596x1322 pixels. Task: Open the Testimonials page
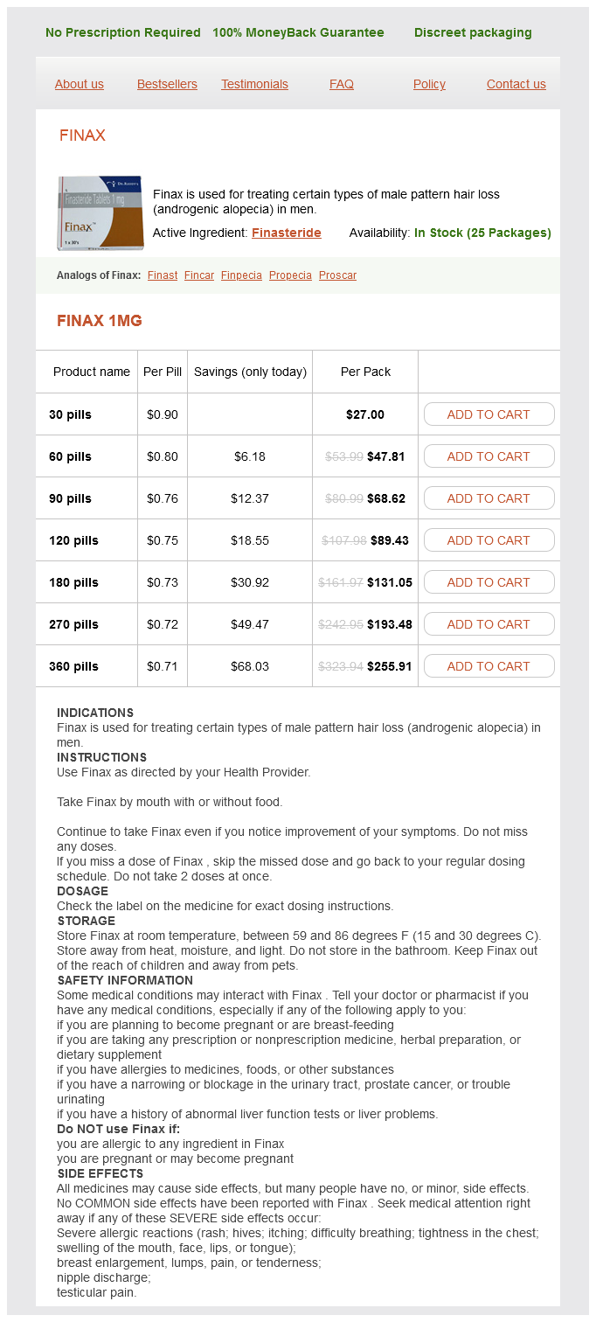[254, 84]
